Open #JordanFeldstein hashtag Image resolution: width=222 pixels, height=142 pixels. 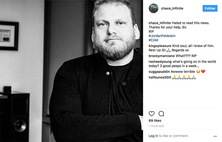click(162, 36)
